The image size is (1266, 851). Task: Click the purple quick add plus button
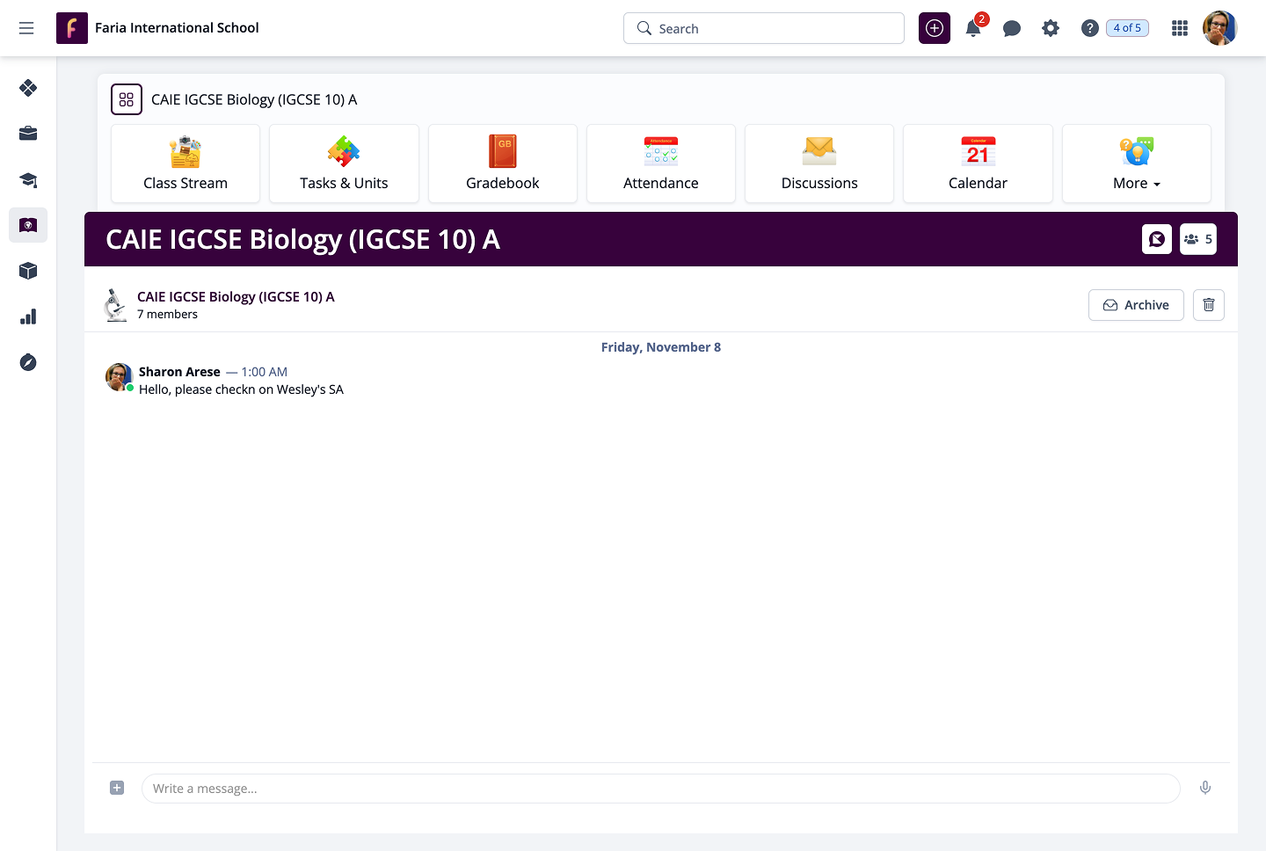[934, 29]
